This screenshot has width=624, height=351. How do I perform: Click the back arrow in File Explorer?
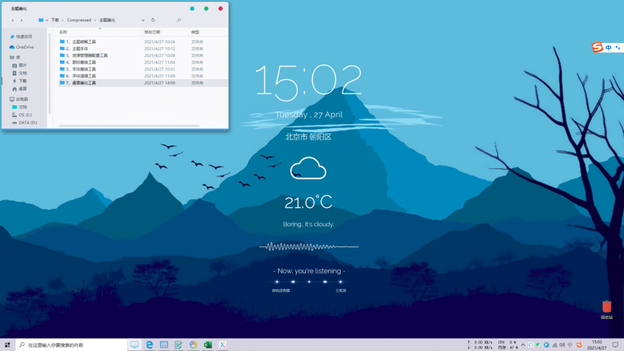pos(12,20)
